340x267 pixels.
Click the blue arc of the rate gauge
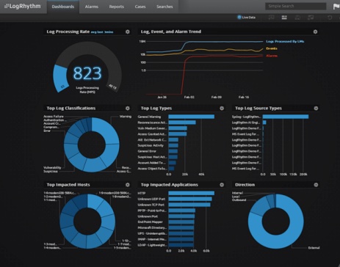point(60,78)
